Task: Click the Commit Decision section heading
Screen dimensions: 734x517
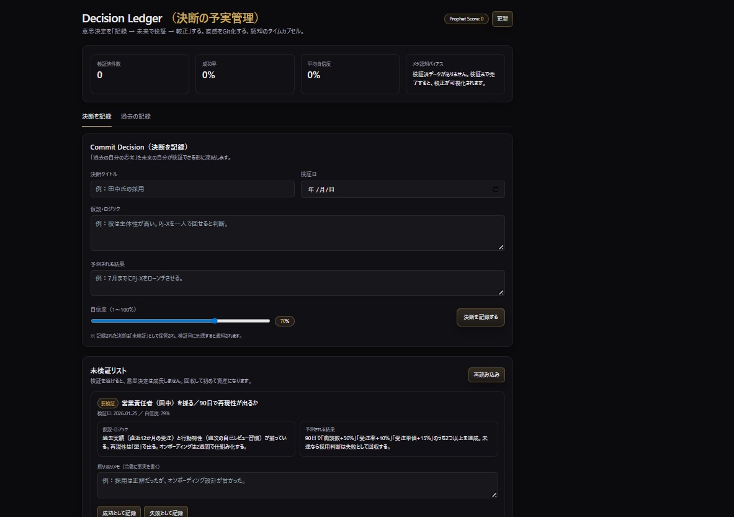Action: coord(140,147)
